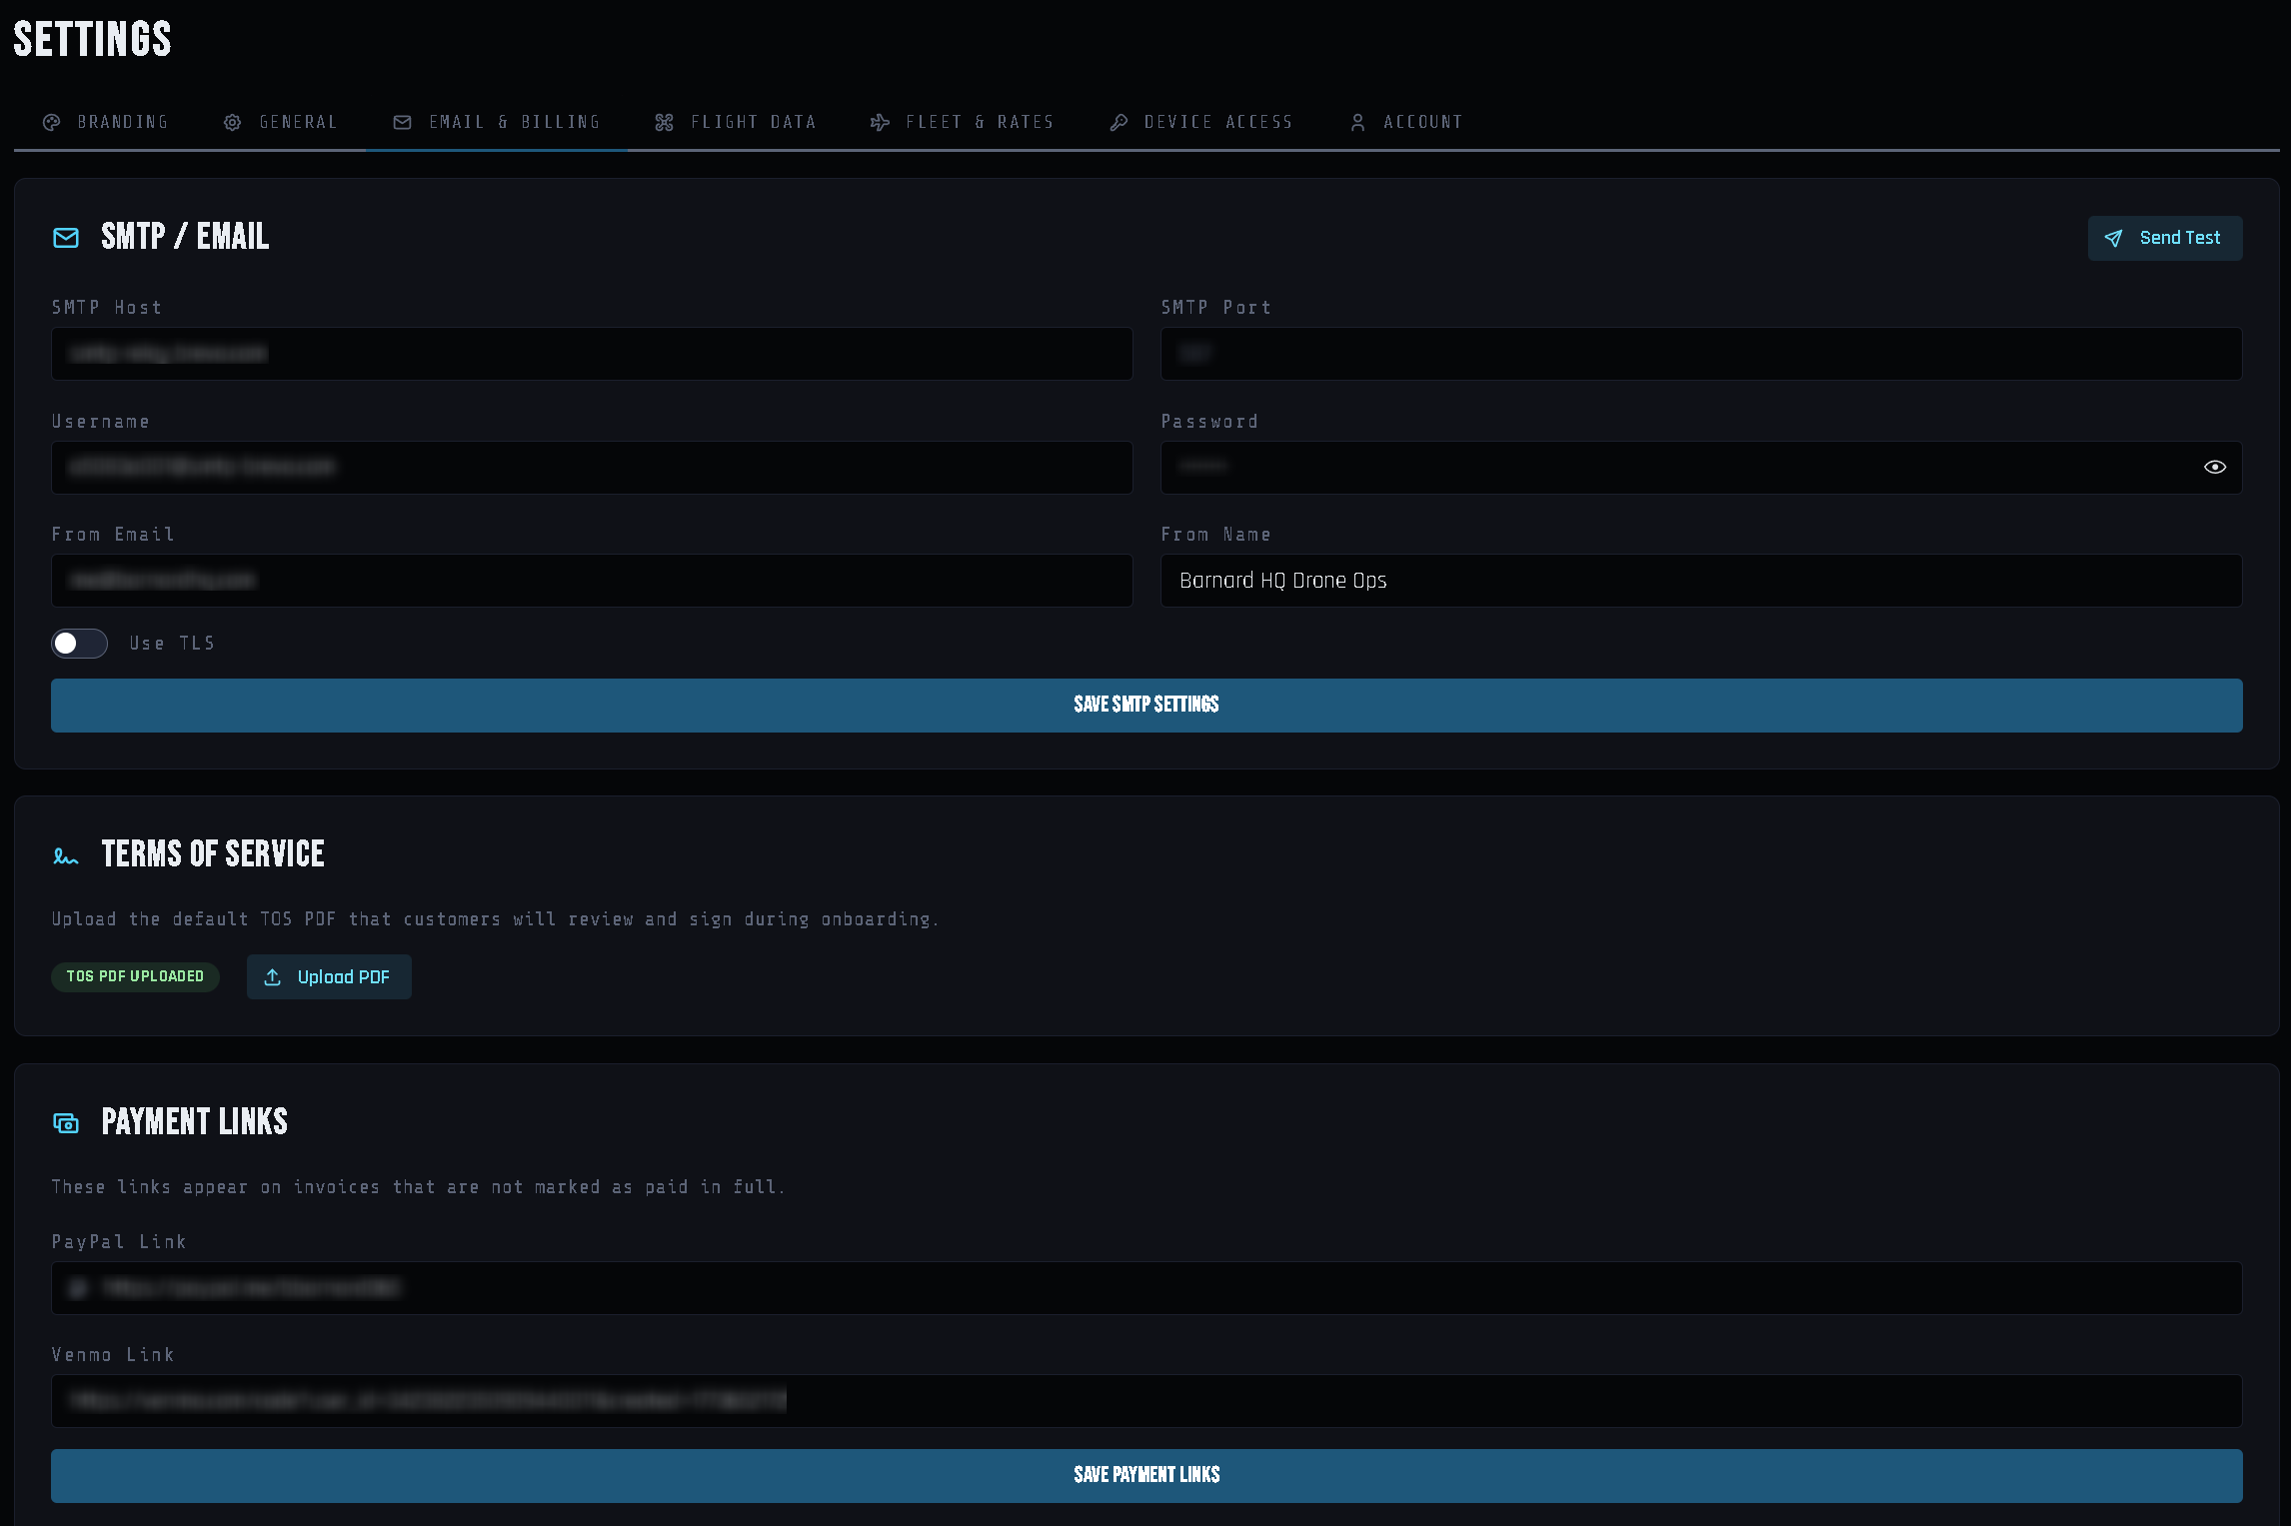The height and width of the screenshot is (1526, 2291).
Task: Click the banknote icon by Payment Links
Action: pos(66,1123)
